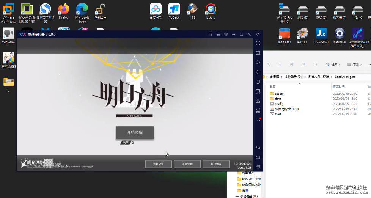Sort by 名称 column header
The height and width of the screenshot is (198, 371).
tap(273, 86)
